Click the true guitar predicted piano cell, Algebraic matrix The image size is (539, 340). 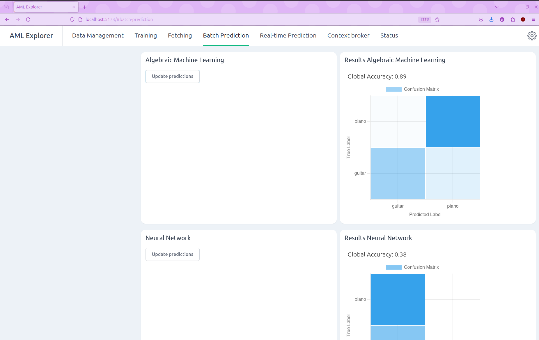[453, 174]
